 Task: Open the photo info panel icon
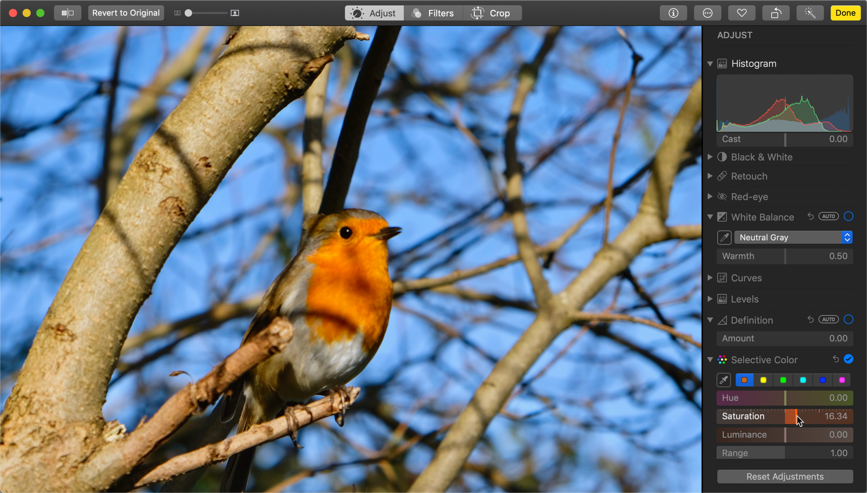tap(673, 13)
